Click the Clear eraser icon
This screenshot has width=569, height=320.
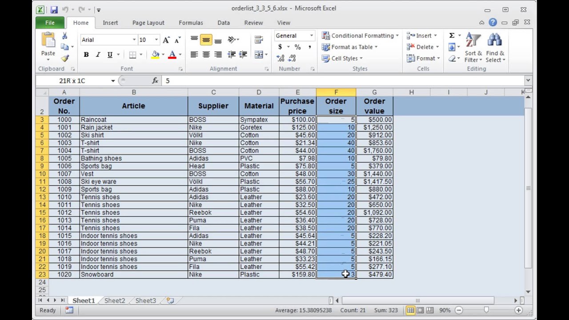pyautogui.click(x=452, y=59)
